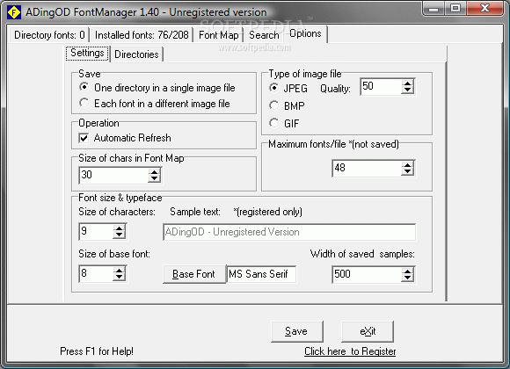Minimize the FontManager window
Image resolution: width=510 pixels, height=369 pixels.
(433, 8)
